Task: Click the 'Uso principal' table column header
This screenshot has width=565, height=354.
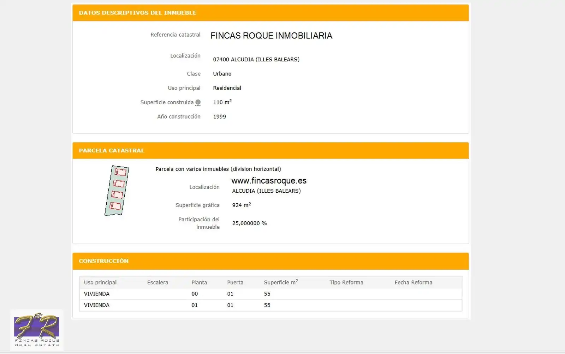Action: click(x=100, y=282)
